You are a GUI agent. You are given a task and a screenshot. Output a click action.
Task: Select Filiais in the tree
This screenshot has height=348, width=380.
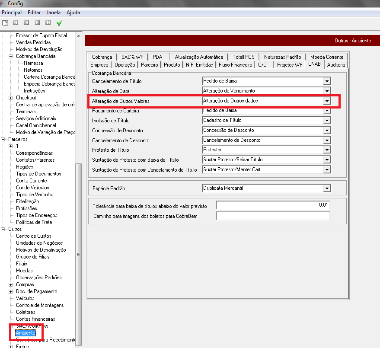tap(22, 264)
